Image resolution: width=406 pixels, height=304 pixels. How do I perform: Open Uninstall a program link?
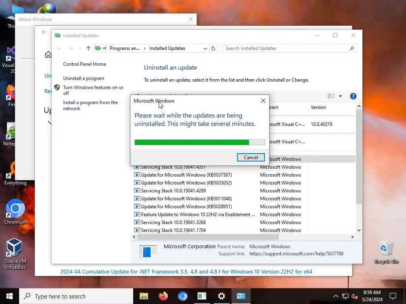click(x=84, y=78)
